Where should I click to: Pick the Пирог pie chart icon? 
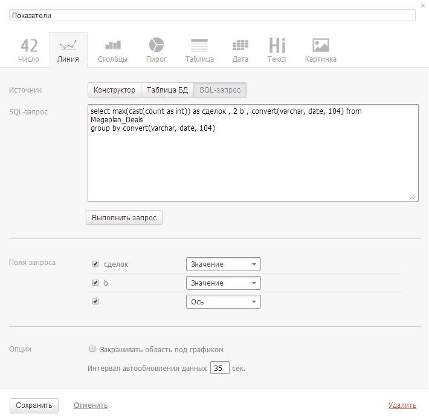click(156, 45)
